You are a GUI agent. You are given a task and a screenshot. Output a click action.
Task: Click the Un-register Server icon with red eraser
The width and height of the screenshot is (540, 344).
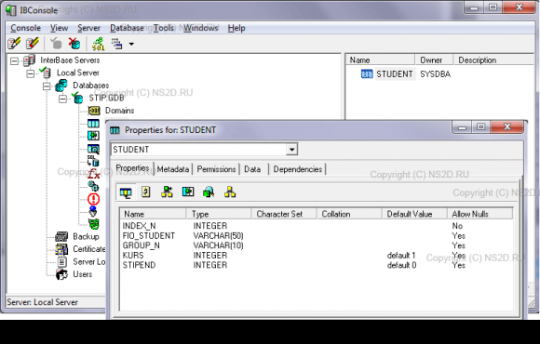click(33, 44)
